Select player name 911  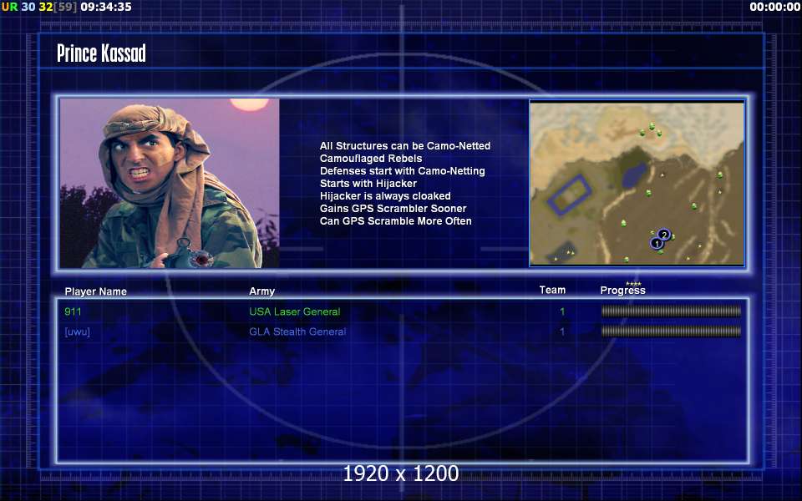coord(74,311)
